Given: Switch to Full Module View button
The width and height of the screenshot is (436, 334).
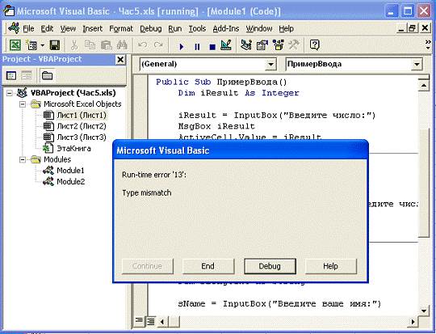Looking at the screenshot, I should (150, 322).
